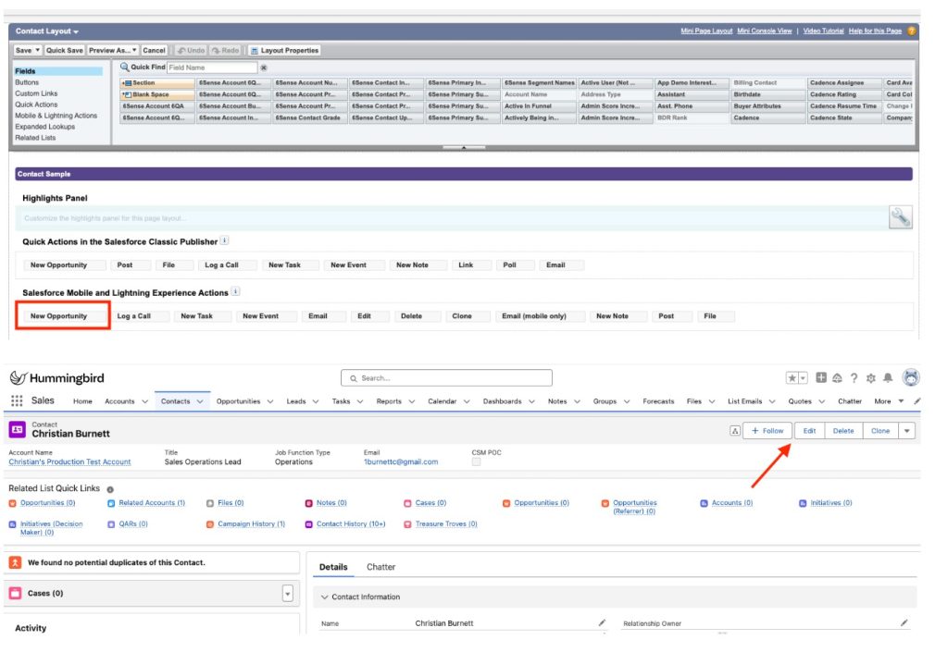Screen dimensions: 948x652
Task: Open Christian's Production Test Account link
Action: click(x=69, y=461)
